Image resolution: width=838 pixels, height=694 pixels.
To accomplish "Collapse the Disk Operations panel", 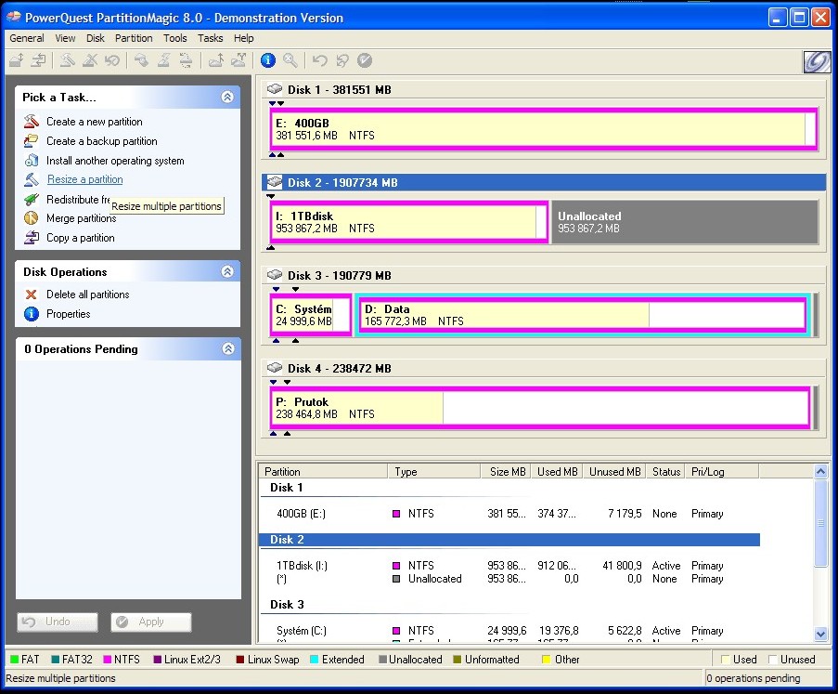I will 227,272.
